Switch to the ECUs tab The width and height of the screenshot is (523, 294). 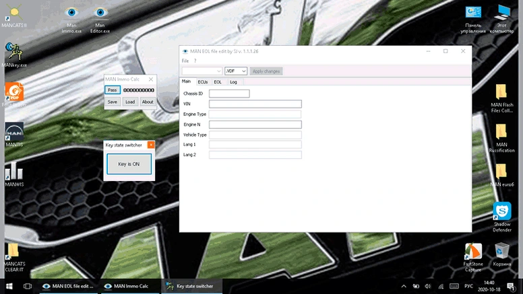202,82
